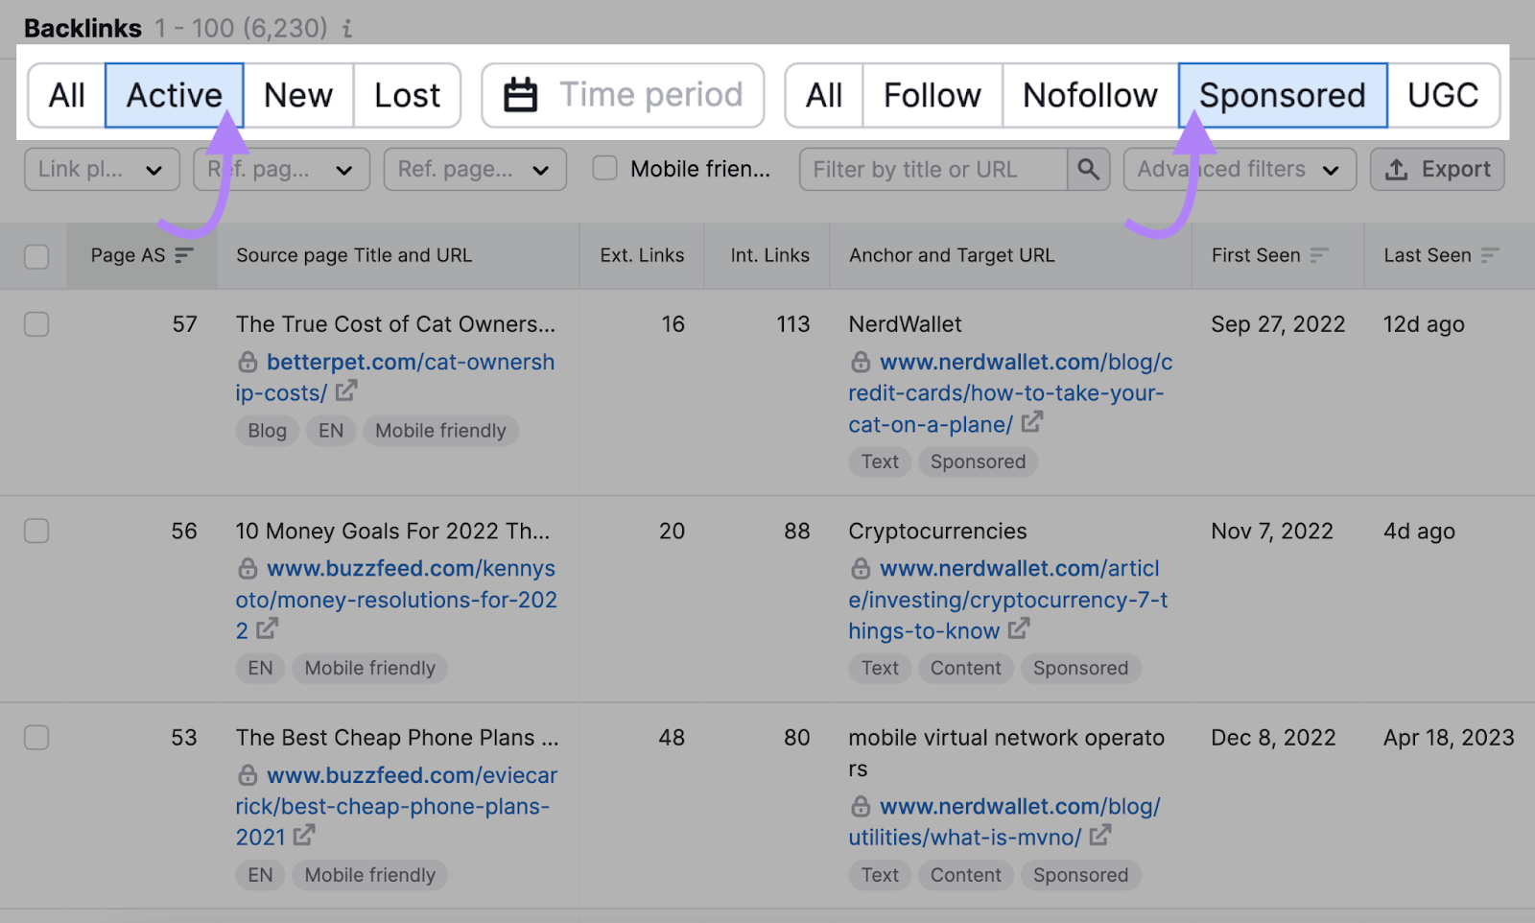The height and width of the screenshot is (923, 1535).
Task: Open external link icon for buzzfeed best-cheap-phone-plans page
Action: [x=304, y=835]
